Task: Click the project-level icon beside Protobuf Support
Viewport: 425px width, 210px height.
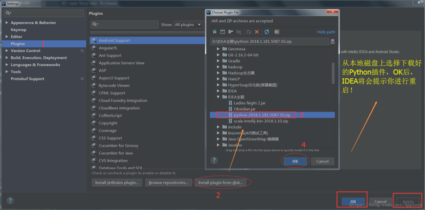Action: (x=82, y=79)
